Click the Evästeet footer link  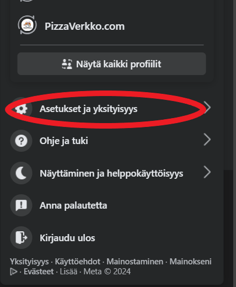click(39, 272)
